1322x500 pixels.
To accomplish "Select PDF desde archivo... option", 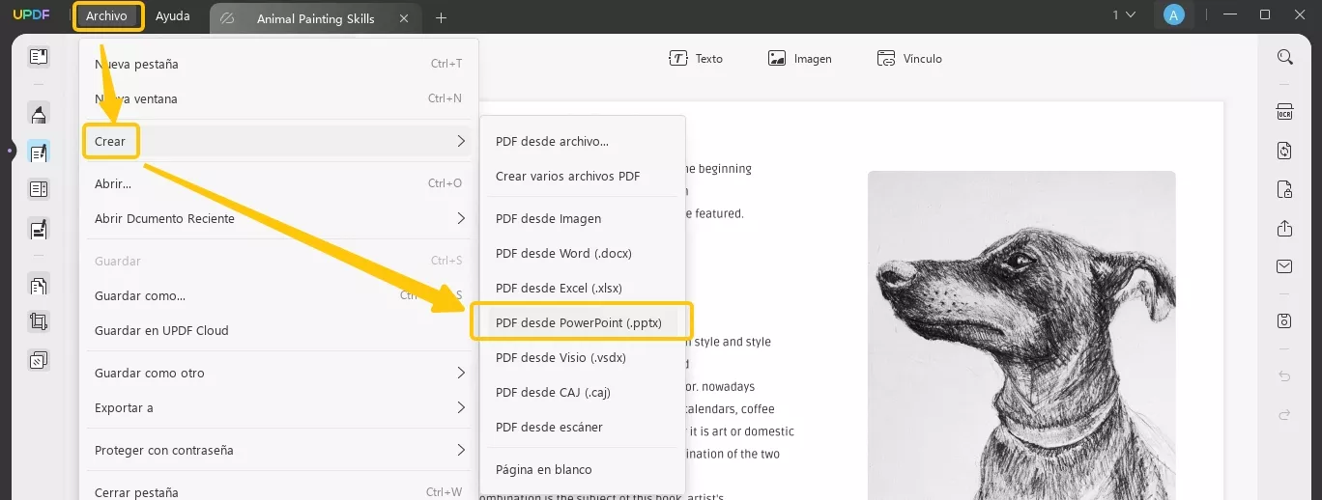I will [x=583, y=141].
